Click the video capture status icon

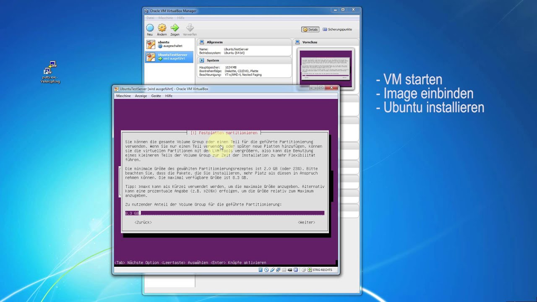pos(290,270)
